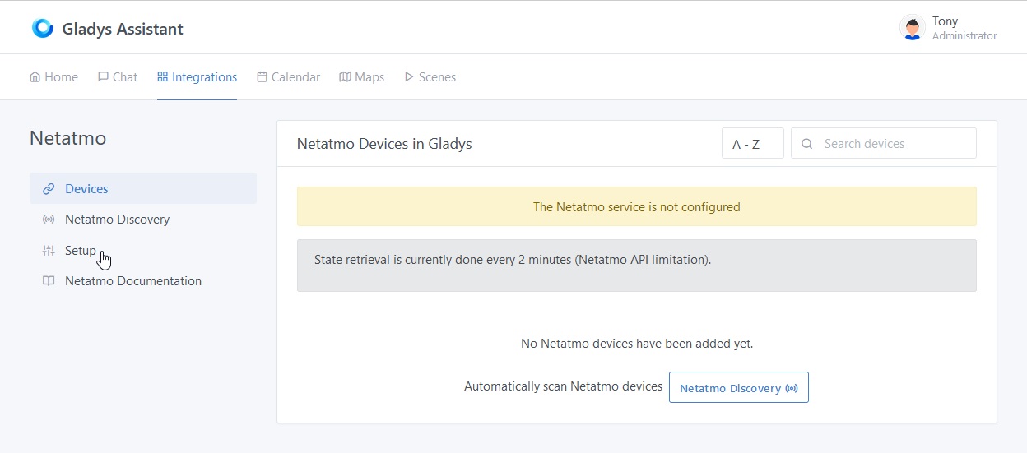Click the Netatmo page heading
This screenshot has width=1027, height=453.
pos(68,138)
